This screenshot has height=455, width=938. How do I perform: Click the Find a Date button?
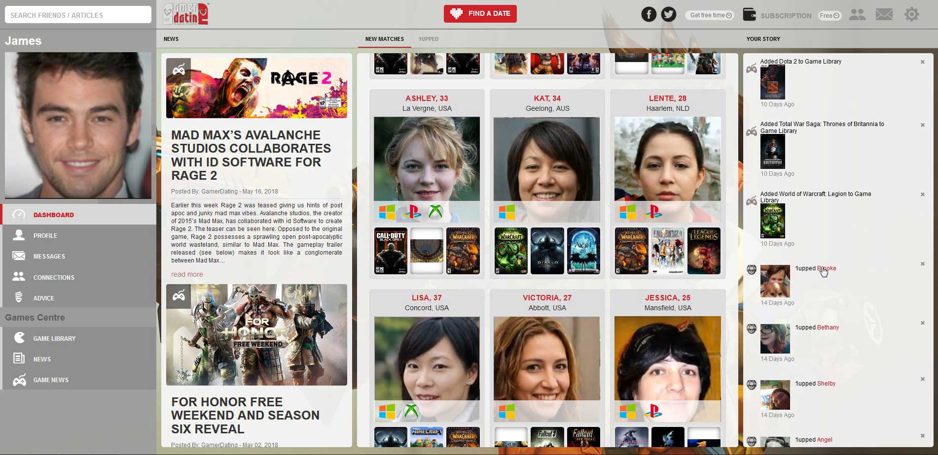click(480, 14)
